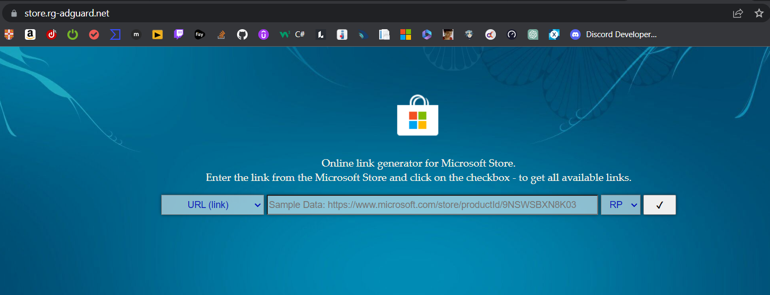Open the red checkmark bookmark

94,34
